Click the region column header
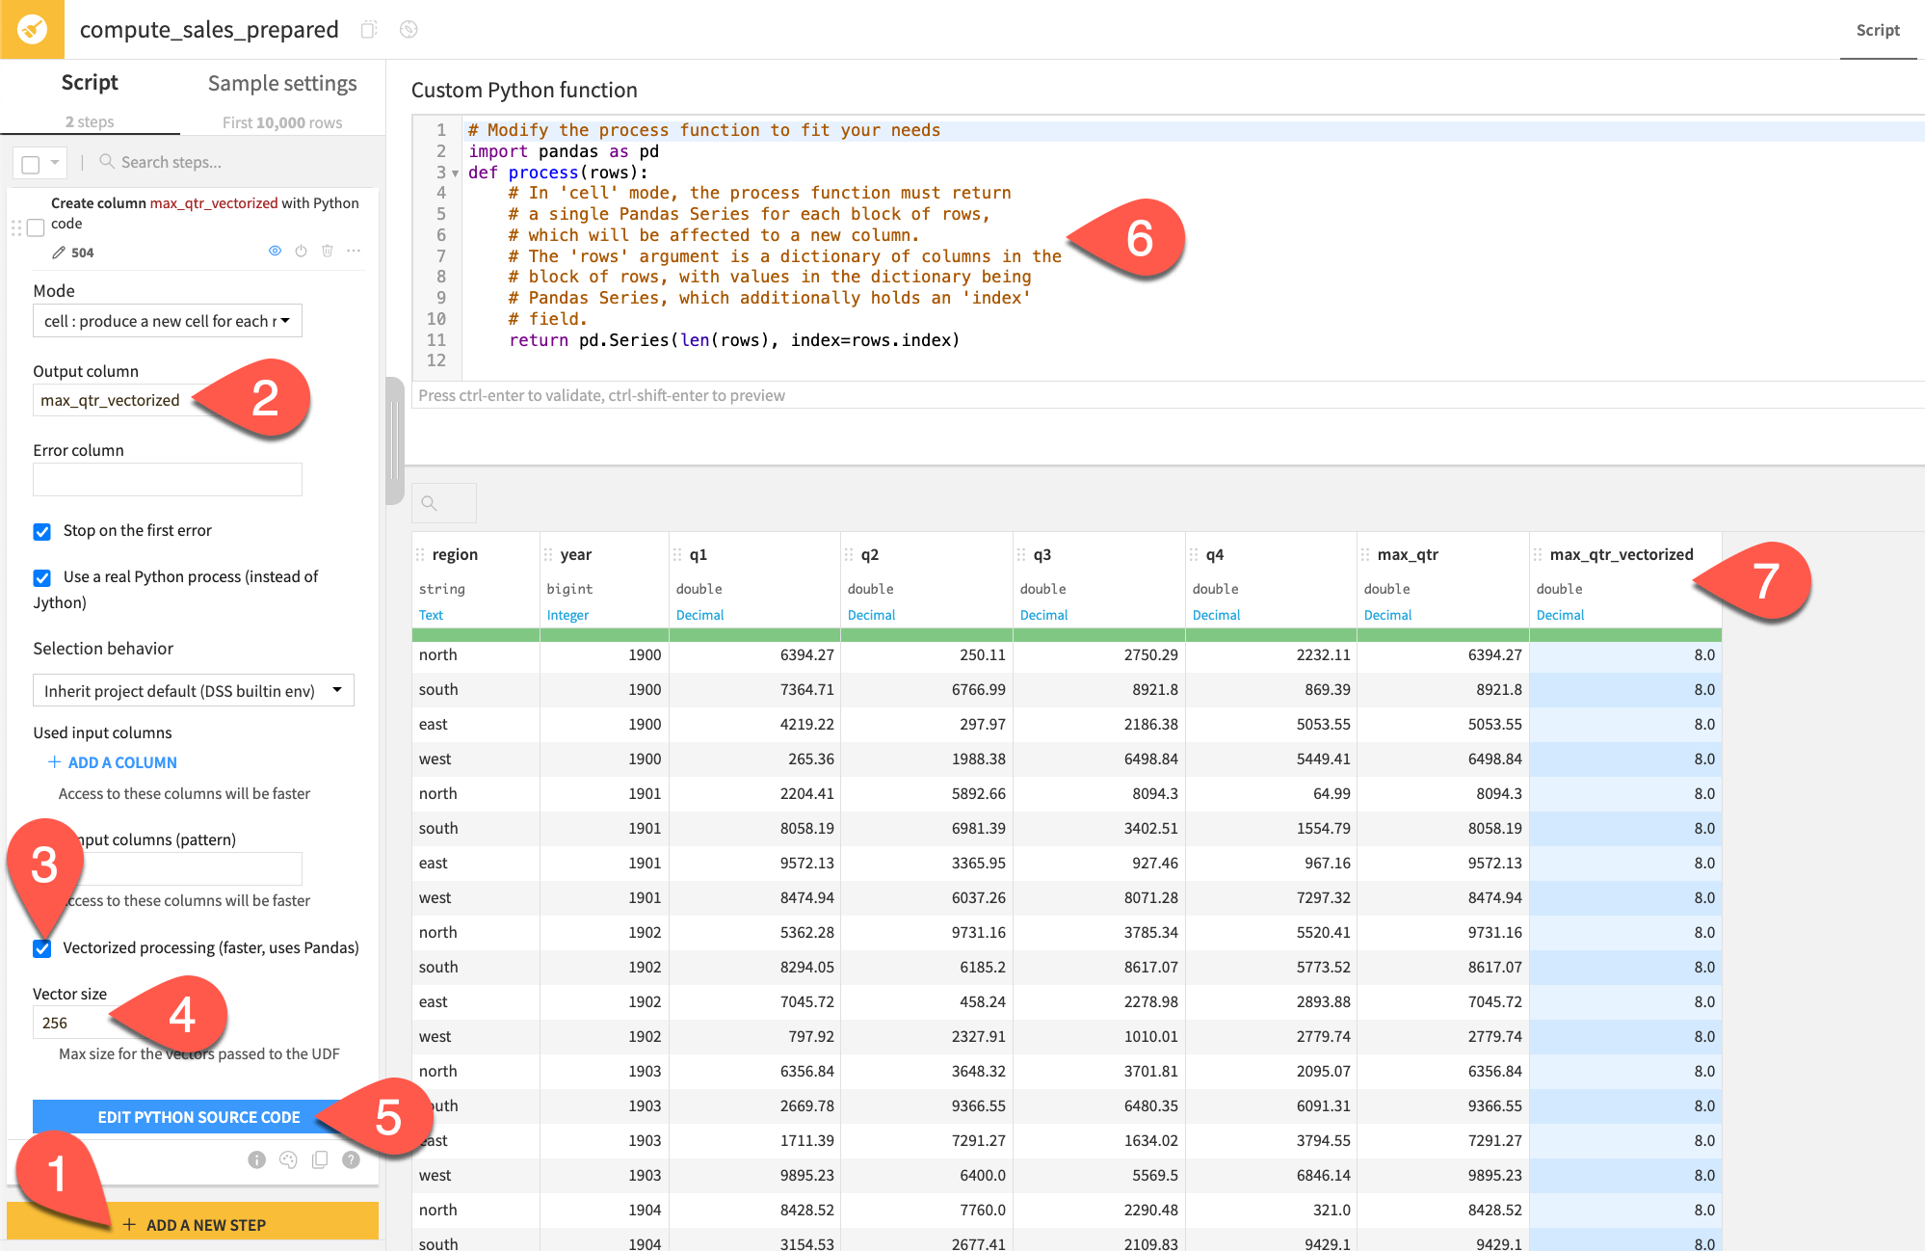Screen dimensions: 1925x1251 pyautogui.click(x=455, y=554)
